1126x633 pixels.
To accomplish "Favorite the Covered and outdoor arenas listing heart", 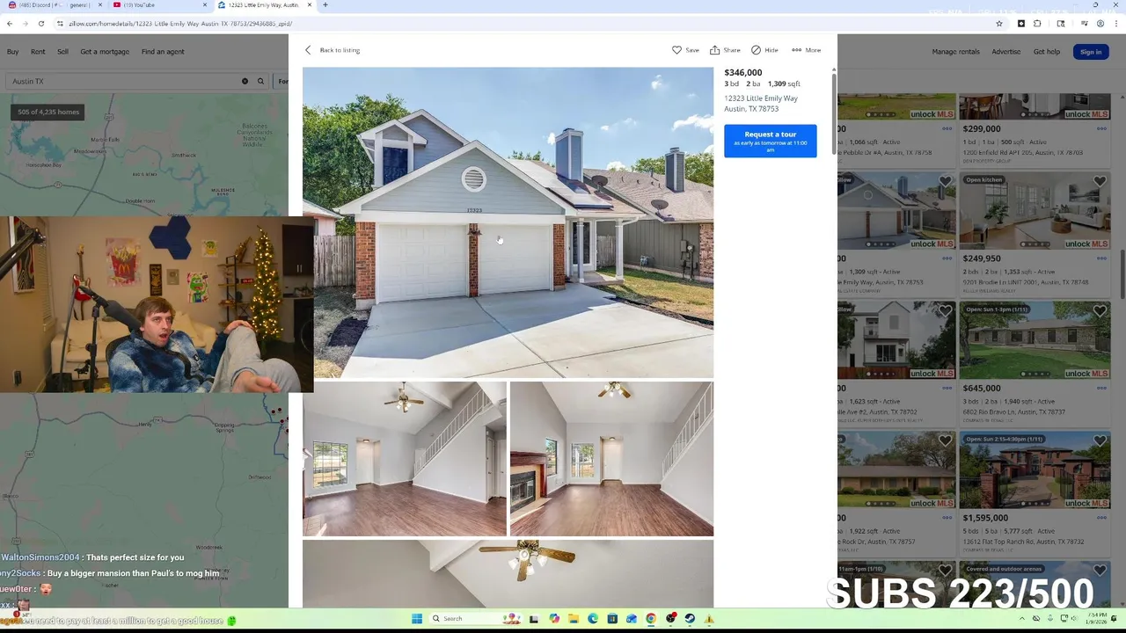I will (1100, 571).
